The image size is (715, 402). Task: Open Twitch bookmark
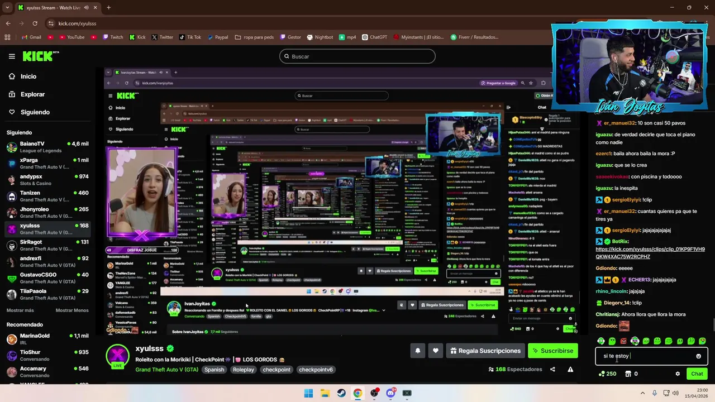coord(112,37)
